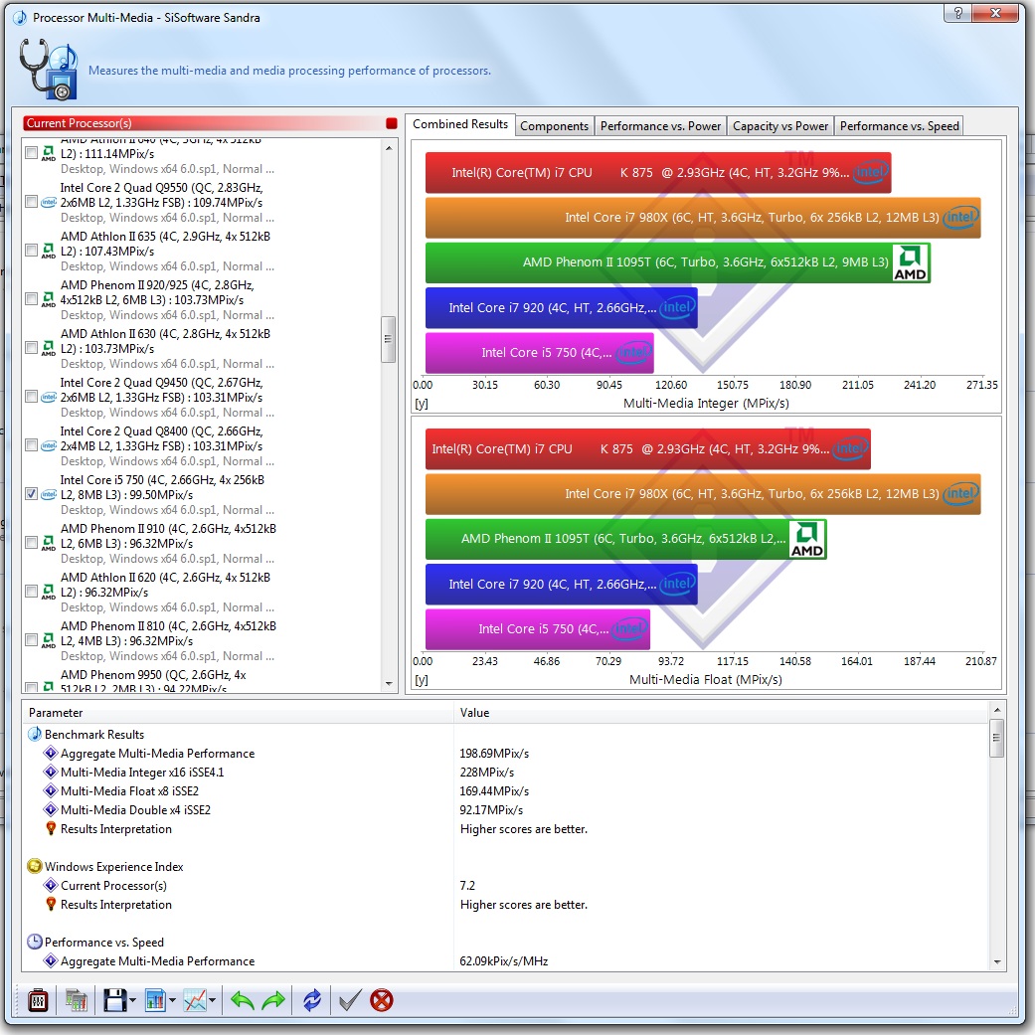Switch to the Combined Results tab
Viewport: 1035px width, 1035px height.
pyautogui.click(x=460, y=124)
